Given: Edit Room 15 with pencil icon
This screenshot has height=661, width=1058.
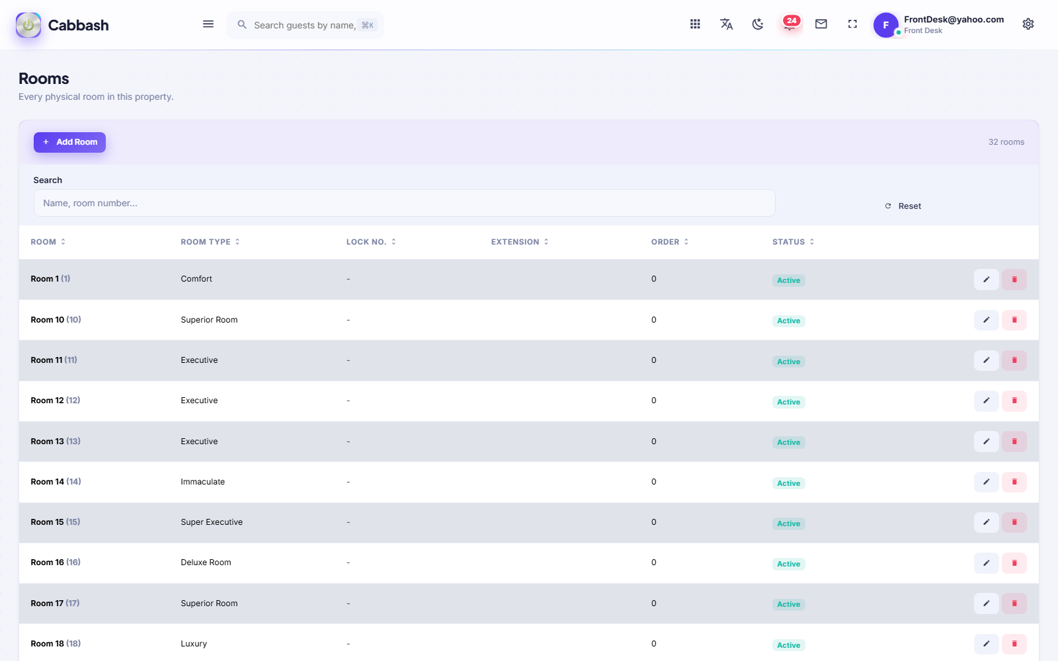Looking at the screenshot, I should click(x=986, y=523).
